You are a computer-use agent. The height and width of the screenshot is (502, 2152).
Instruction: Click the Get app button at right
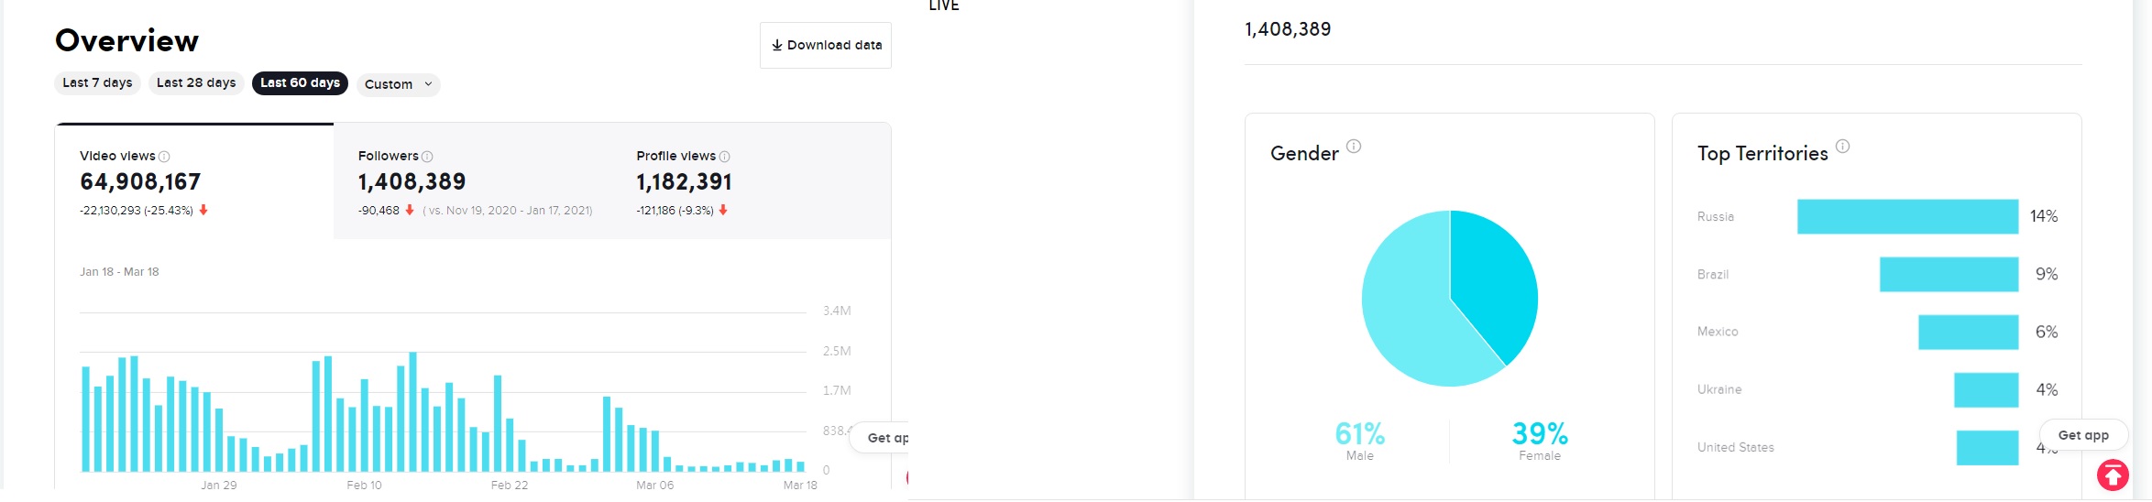coord(2083,435)
